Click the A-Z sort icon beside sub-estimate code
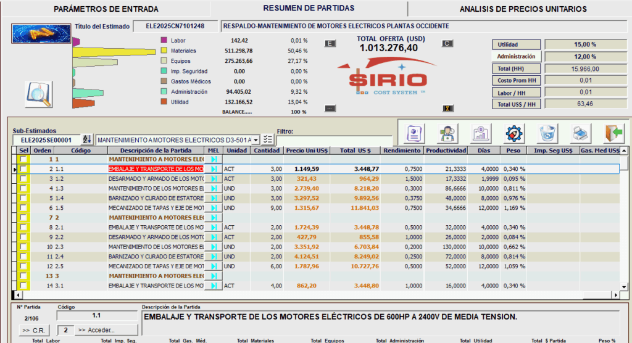The height and width of the screenshot is (343, 632). (x=87, y=140)
